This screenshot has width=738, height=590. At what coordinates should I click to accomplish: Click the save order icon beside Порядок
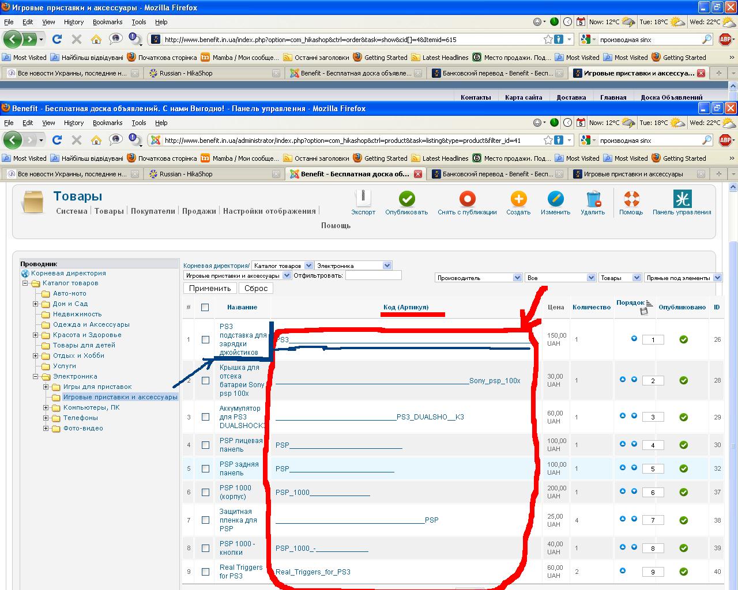point(644,311)
